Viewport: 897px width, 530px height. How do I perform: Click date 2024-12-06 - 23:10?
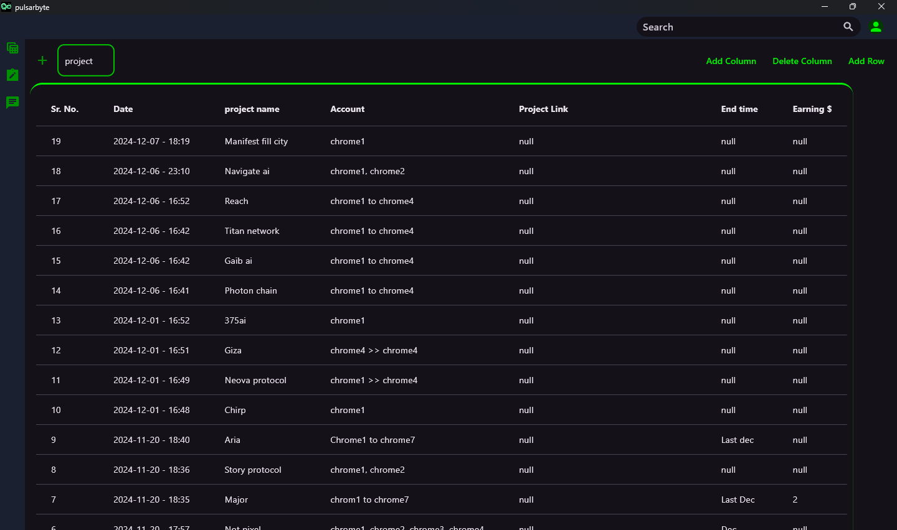152,171
